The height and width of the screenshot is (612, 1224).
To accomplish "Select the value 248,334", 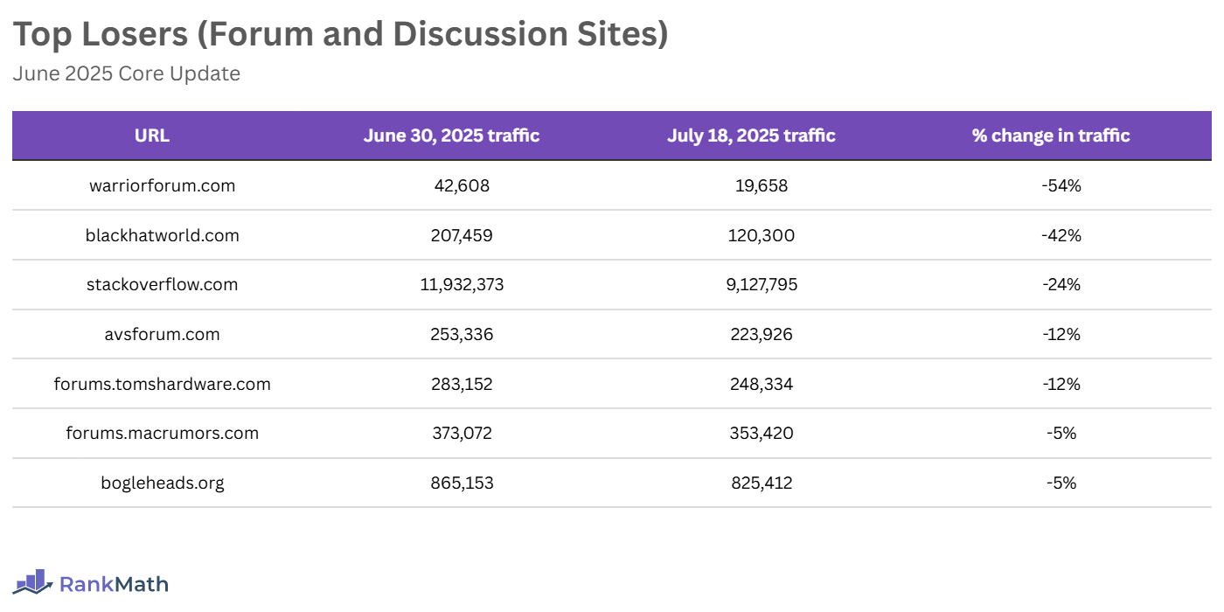I will (x=762, y=384).
